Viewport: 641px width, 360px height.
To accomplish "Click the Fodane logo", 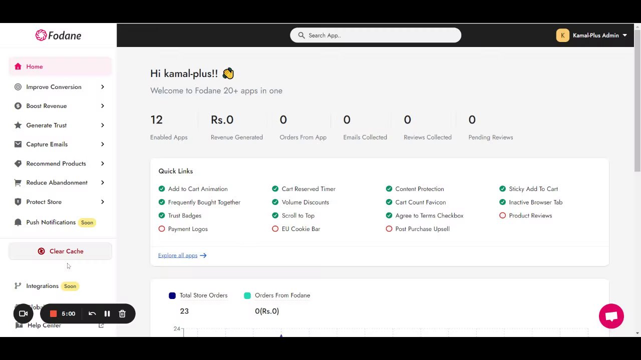I will coord(58,35).
